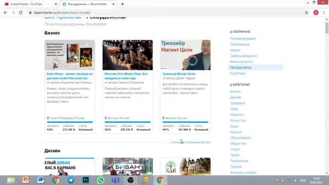The image size is (329, 185).
Task: Open Кураторы in sidebar
Action: [x=237, y=73]
